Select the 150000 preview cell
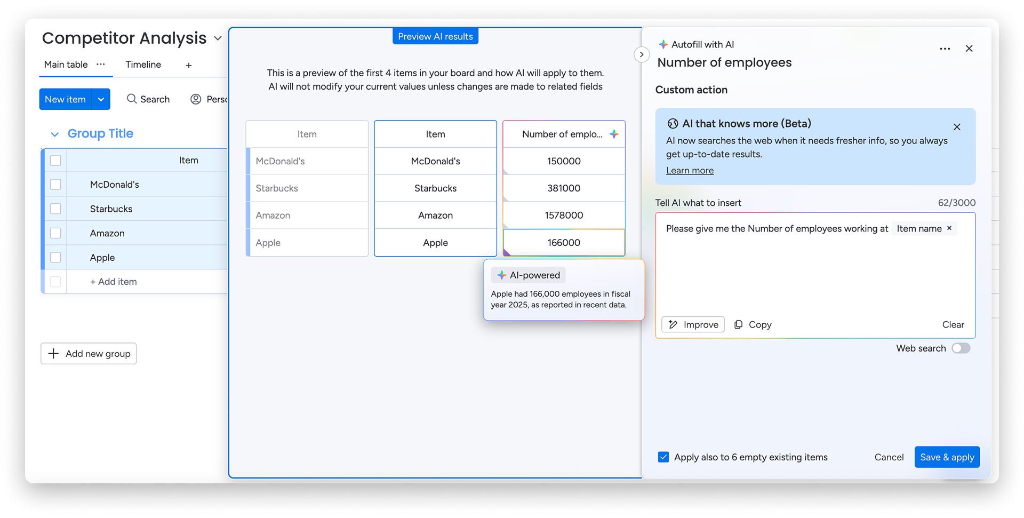 (x=564, y=161)
